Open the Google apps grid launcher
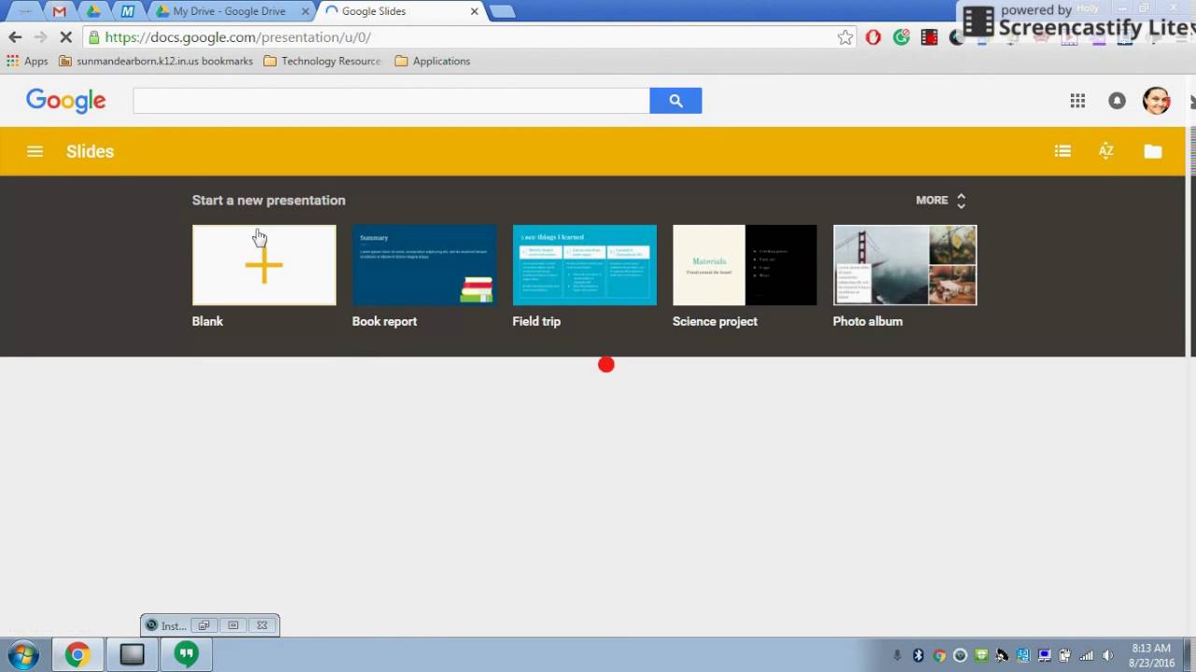This screenshot has width=1196, height=672. point(1077,101)
